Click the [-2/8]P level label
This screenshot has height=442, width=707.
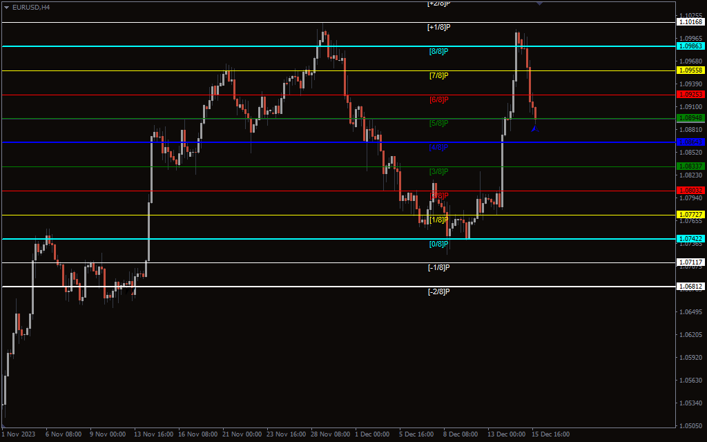(438, 292)
